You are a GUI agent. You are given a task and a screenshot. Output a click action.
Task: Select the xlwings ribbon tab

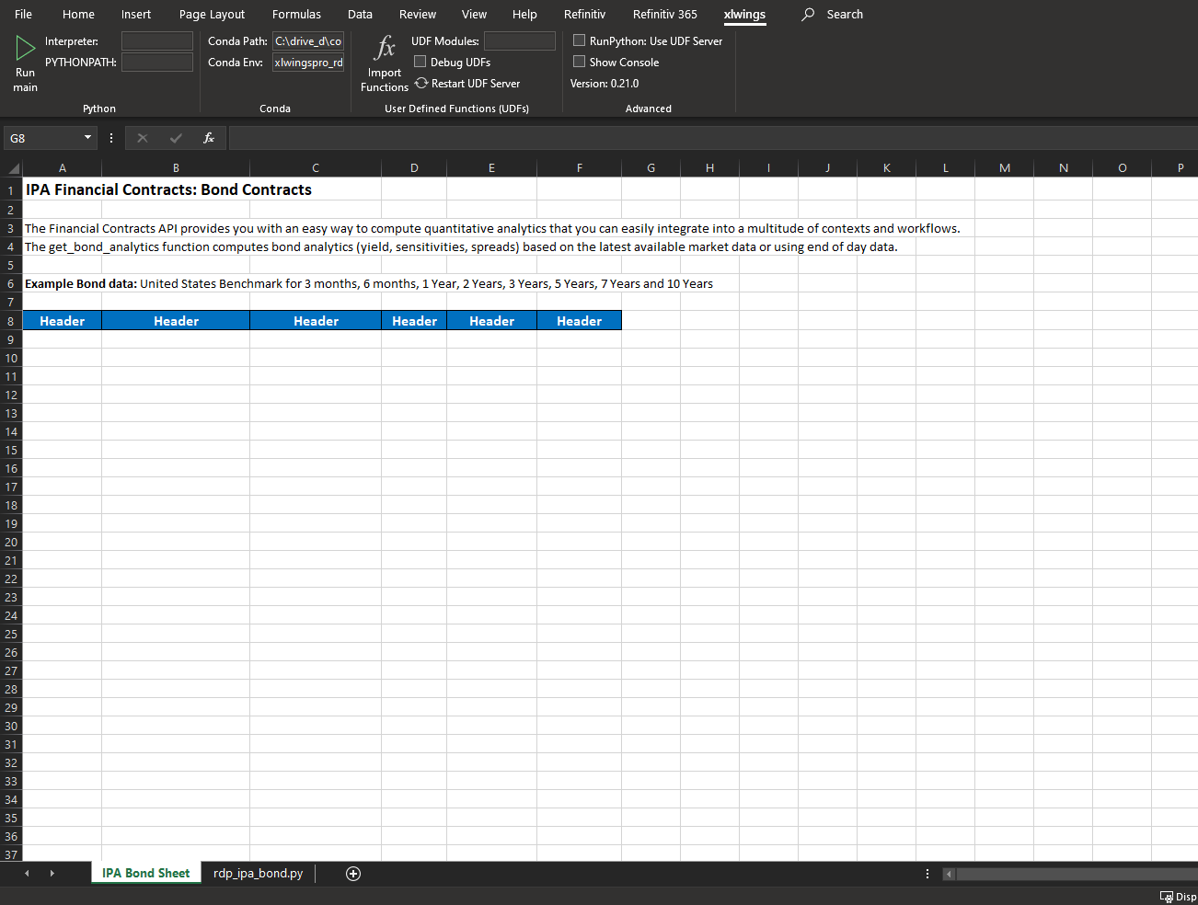(744, 14)
